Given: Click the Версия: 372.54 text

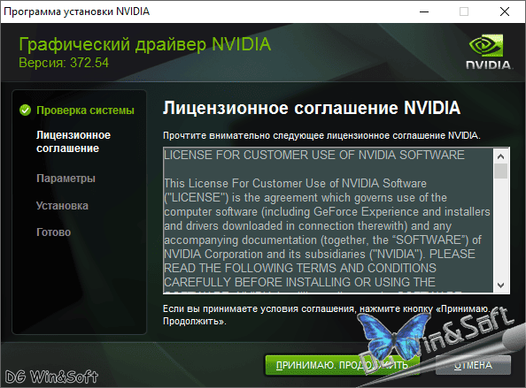Looking at the screenshot, I should pyautogui.click(x=64, y=63).
